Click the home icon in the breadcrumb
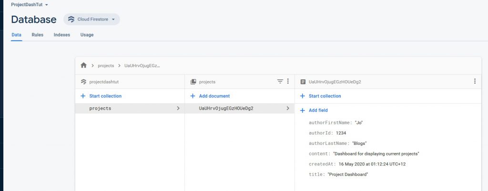The height and width of the screenshot is (191, 488). click(84, 66)
